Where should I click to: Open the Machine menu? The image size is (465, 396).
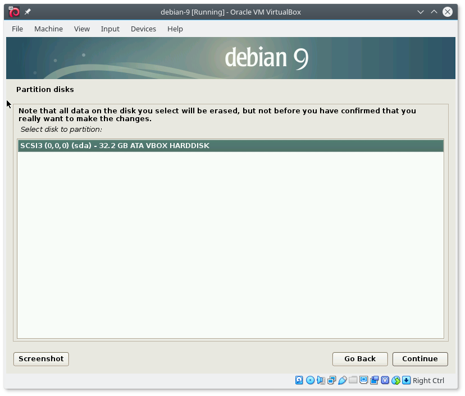(48, 29)
